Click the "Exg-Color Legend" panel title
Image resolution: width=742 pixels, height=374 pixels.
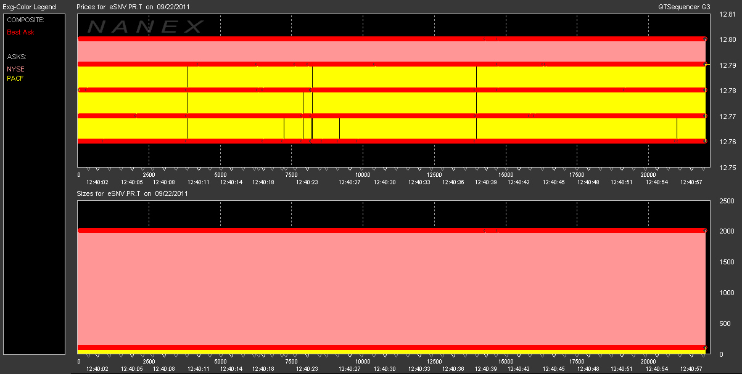pyautogui.click(x=29, y=7)
